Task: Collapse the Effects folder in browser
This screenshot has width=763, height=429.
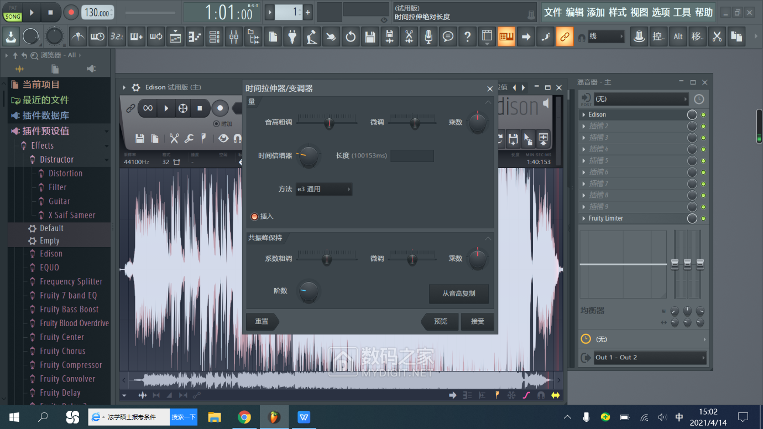Action: click(x=107, y=146)
